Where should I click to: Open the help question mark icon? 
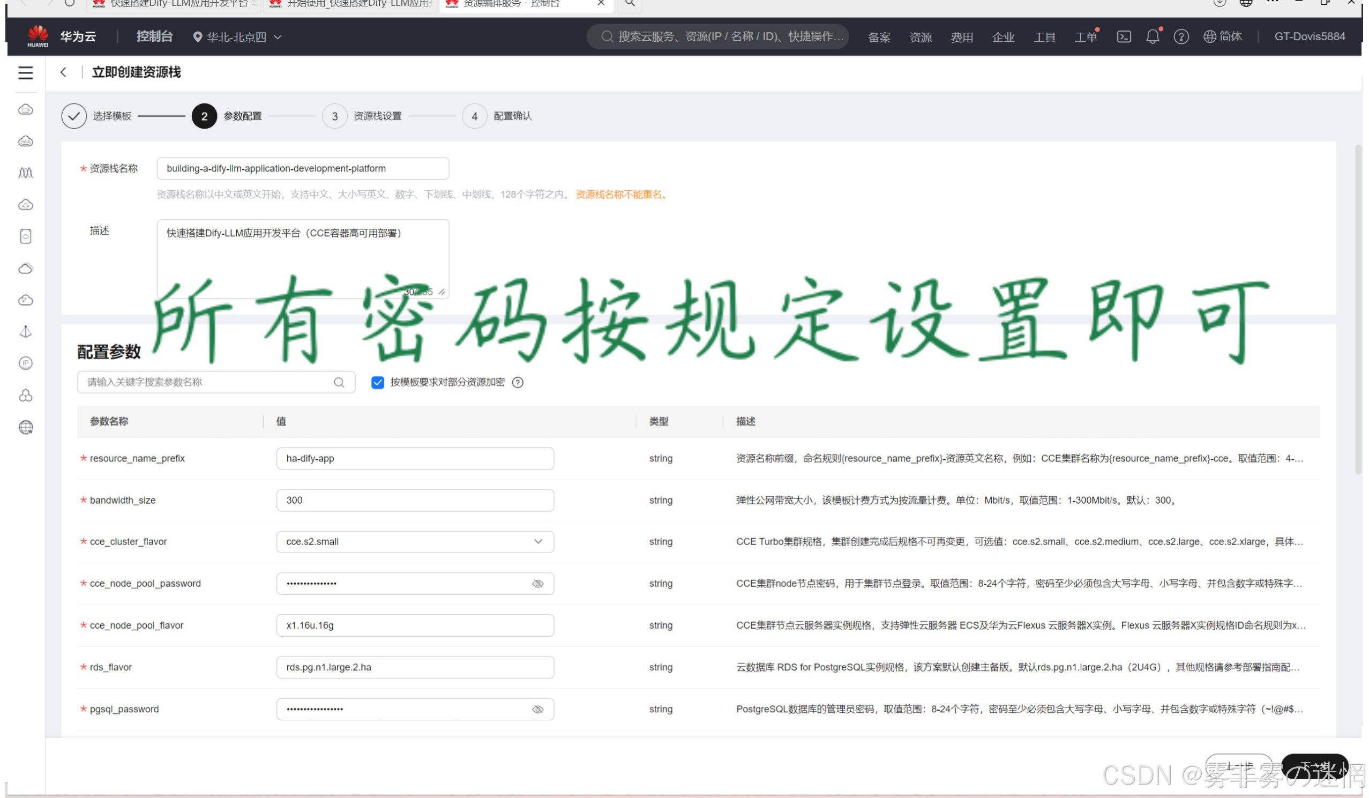1181,36
